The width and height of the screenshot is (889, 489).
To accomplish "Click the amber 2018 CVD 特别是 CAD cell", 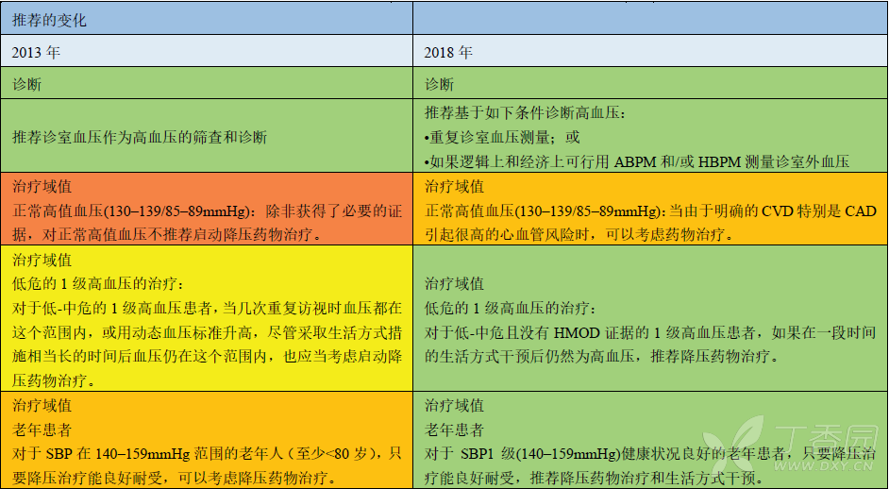I will click(x=649, y=209).
